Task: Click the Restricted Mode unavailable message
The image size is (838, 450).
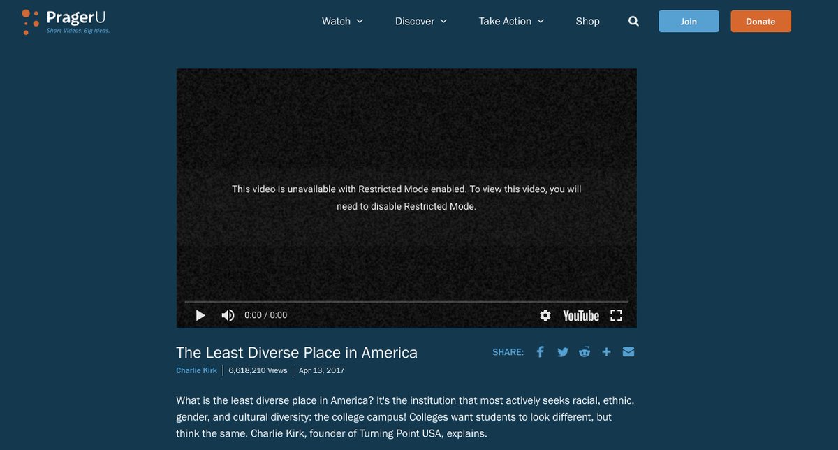Action: click(406, 198)
